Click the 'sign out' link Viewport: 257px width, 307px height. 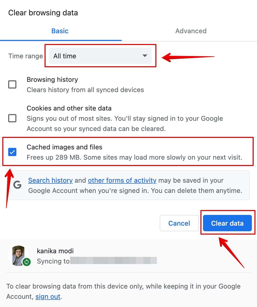tap(48, 297)
